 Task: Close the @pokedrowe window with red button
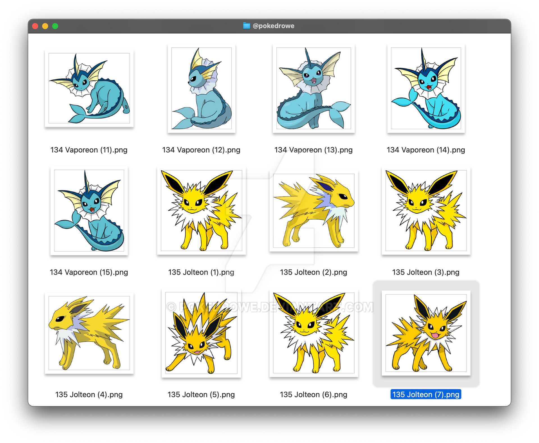point(35,26)
